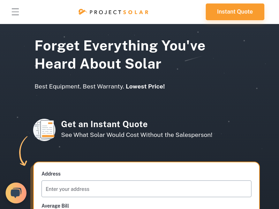Viewport: 279px width, 209px height.
Task: Focus the Enter your address field
Action: 146,189
